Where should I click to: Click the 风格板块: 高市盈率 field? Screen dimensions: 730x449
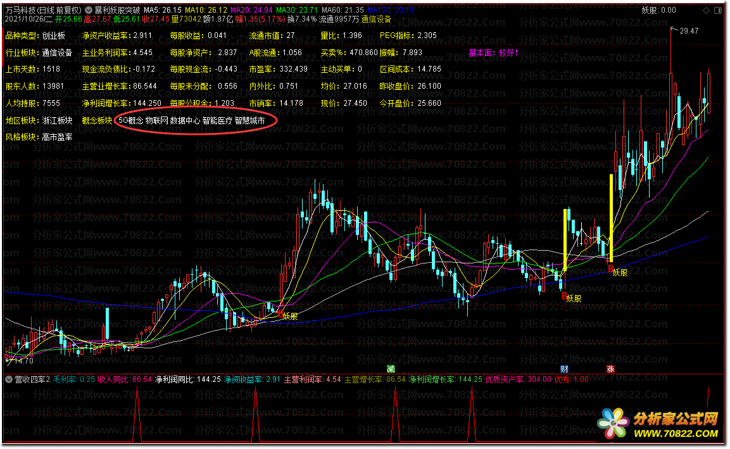pos(39,137)
